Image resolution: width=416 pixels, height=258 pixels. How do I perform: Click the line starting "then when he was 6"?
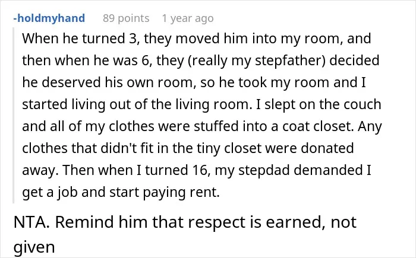[x=201, y=60]
